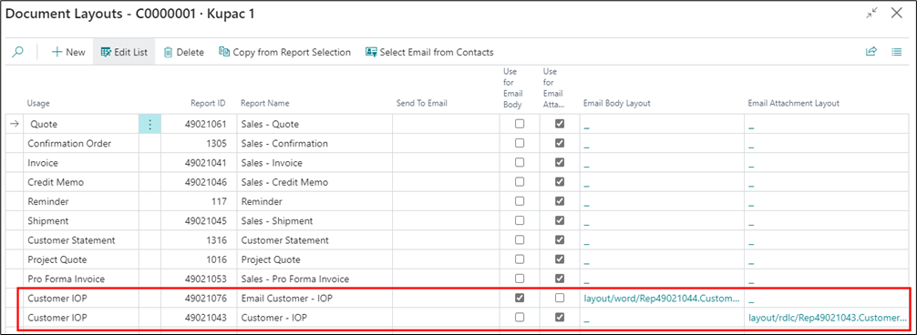Click the Send To Email field for Reminder
Viewport: 917px width, 335px height.
(446, 201)
